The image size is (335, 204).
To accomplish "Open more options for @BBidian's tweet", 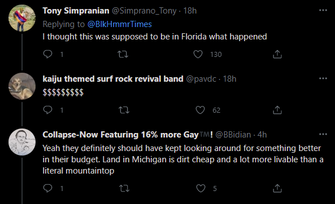I will coord(323,134).
